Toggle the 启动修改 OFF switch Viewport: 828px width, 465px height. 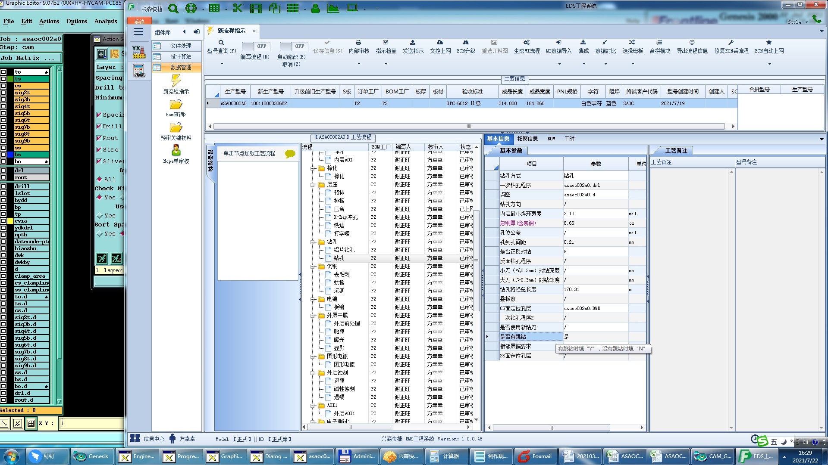pyautogui.click(x=292, y=46)
